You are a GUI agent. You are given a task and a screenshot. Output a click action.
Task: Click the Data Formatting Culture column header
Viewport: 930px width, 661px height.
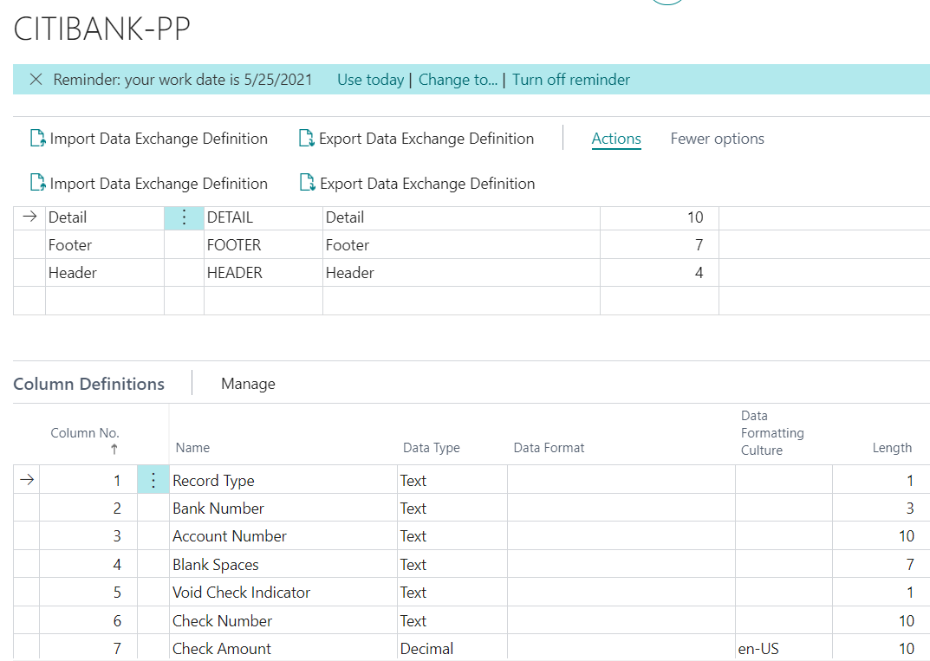click(772, 433)
